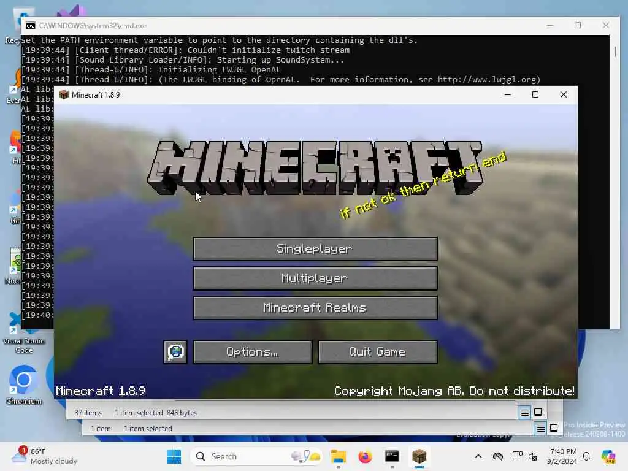Switch Explorer with 37 items to details view
Screen dimensions: 628x471
(525, 412)
